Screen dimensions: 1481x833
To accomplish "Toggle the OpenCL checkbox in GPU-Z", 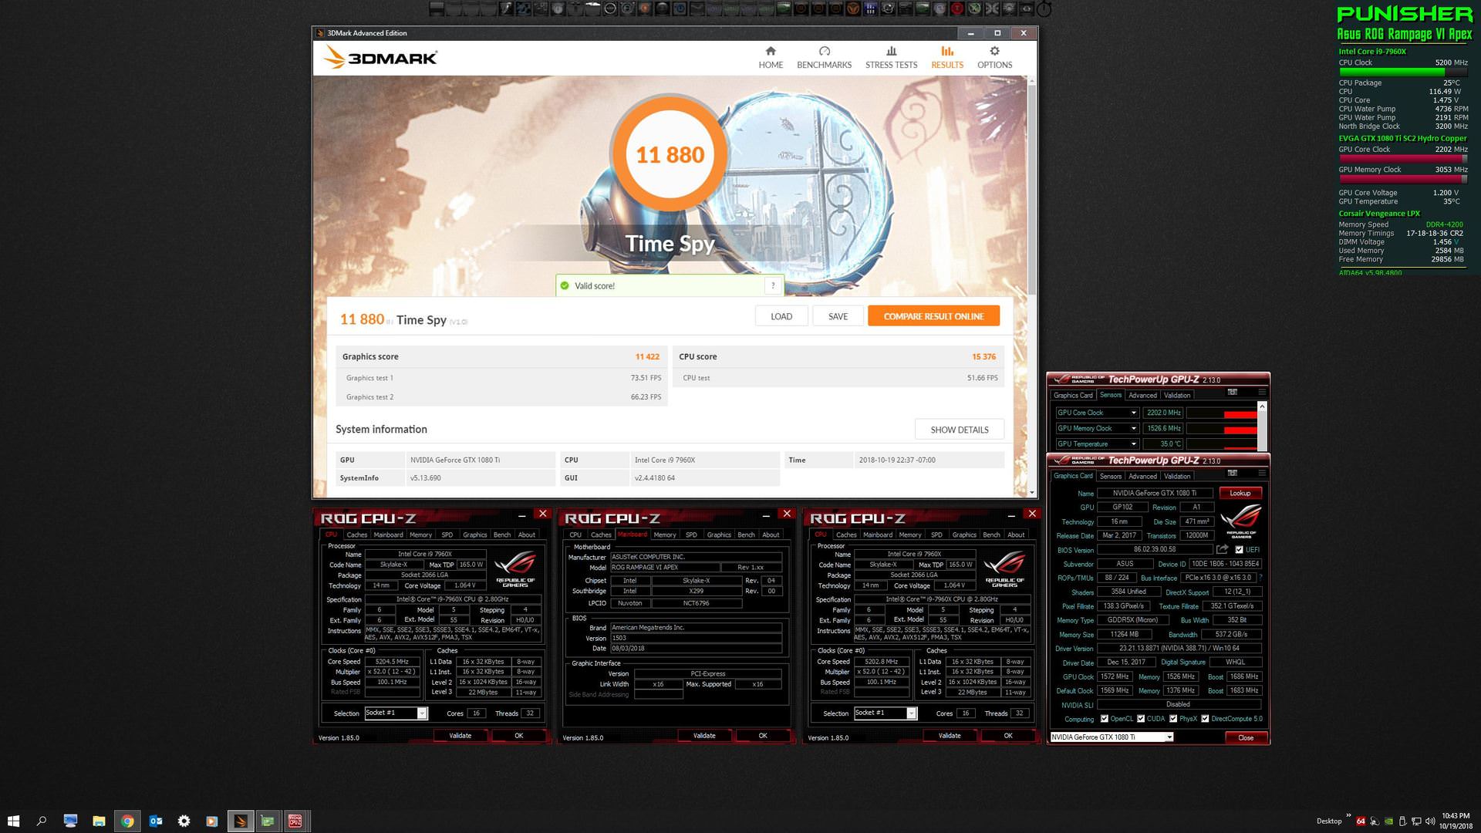I will [1105, 719].
